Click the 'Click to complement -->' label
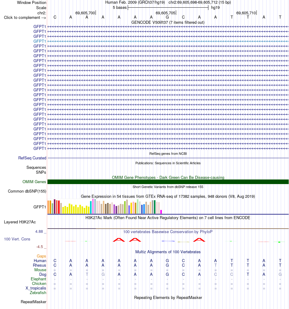Screen dimensions: 289x309 tap(25, 18)
